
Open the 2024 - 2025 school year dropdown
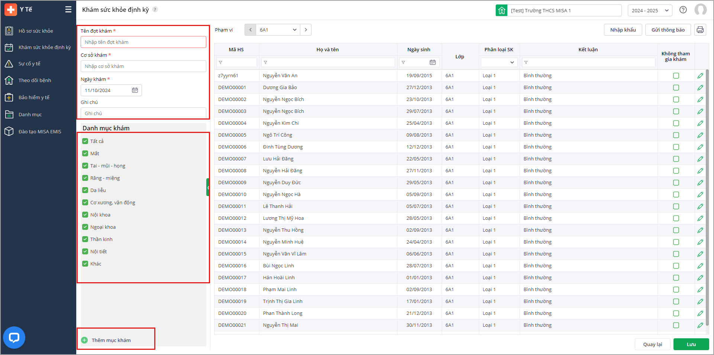point(650,10)
